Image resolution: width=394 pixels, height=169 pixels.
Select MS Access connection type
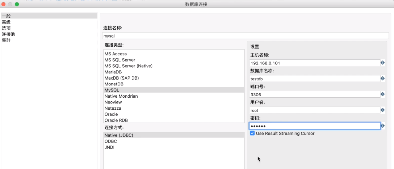(x=173, y=54)
